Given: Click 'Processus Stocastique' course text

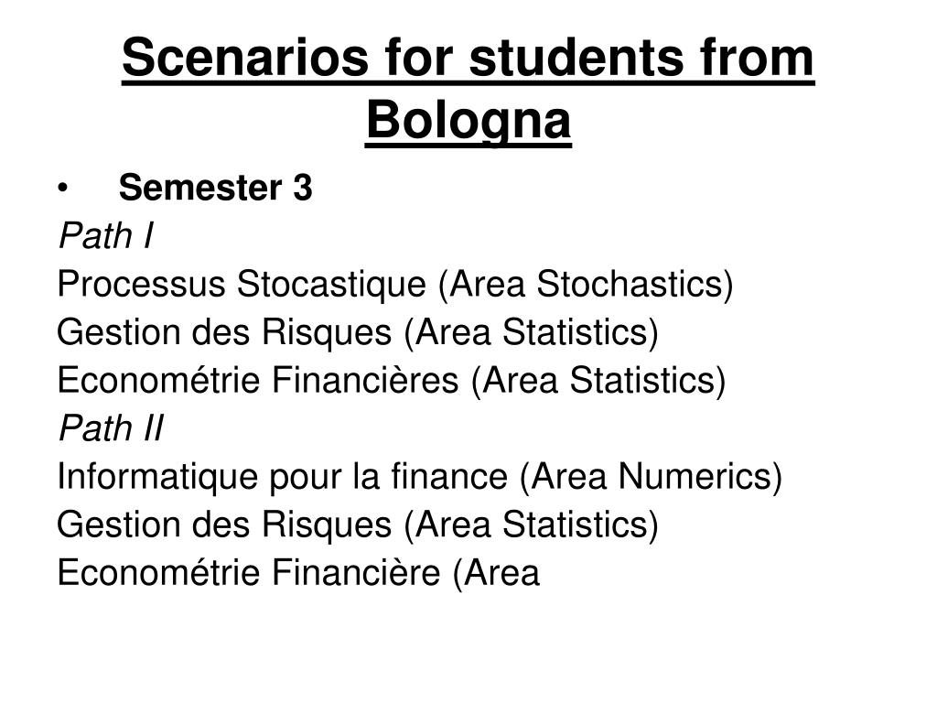Looking at the screenshot, I should pos(242,284).
